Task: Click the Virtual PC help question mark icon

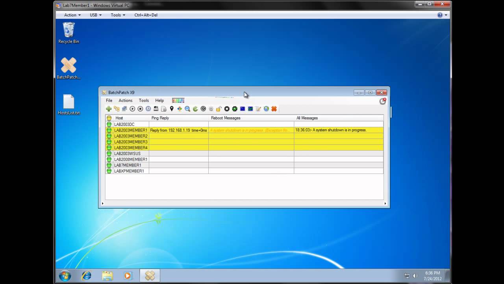Action: [440, 15]
